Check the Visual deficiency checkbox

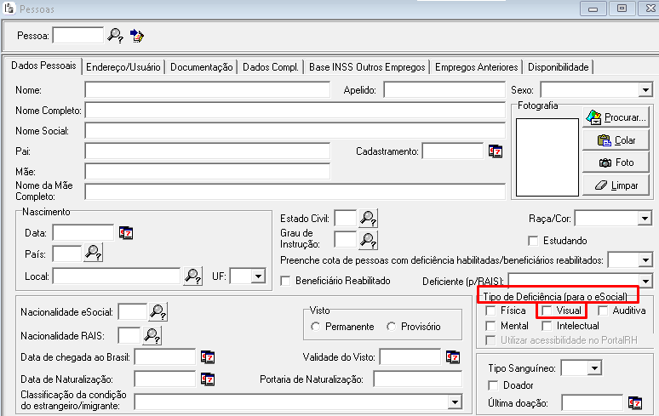(x=547, y=311)
